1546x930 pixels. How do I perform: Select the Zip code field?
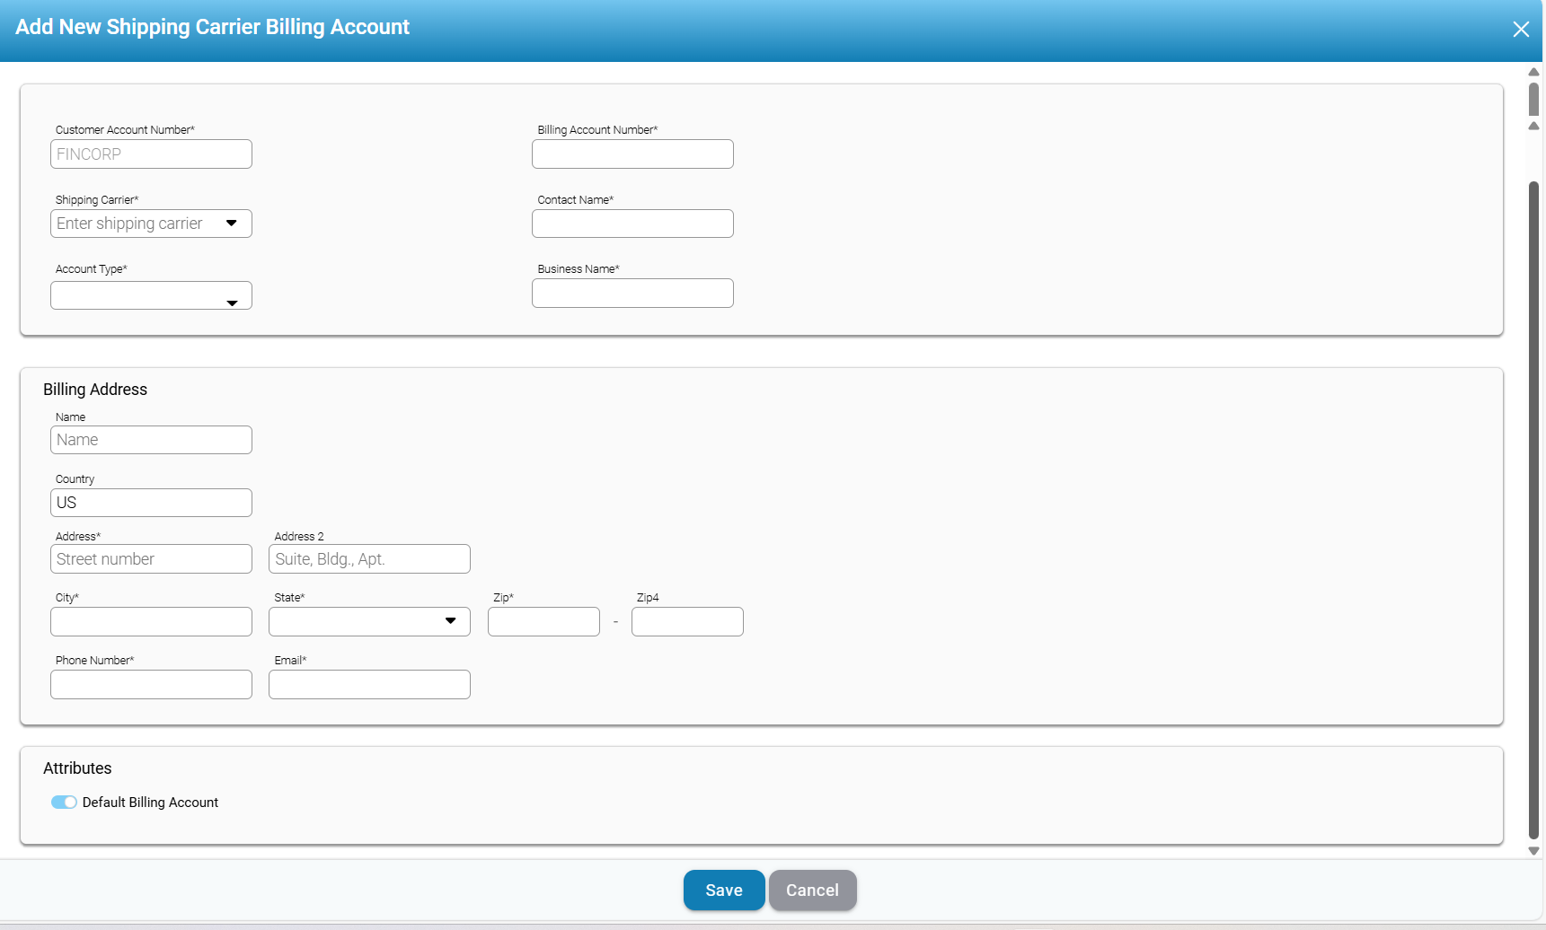point(543,622)
